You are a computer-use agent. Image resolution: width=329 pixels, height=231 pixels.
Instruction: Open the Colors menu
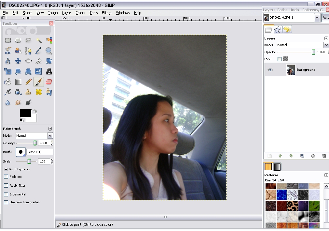pyautogui.click(x=80, y=13)
